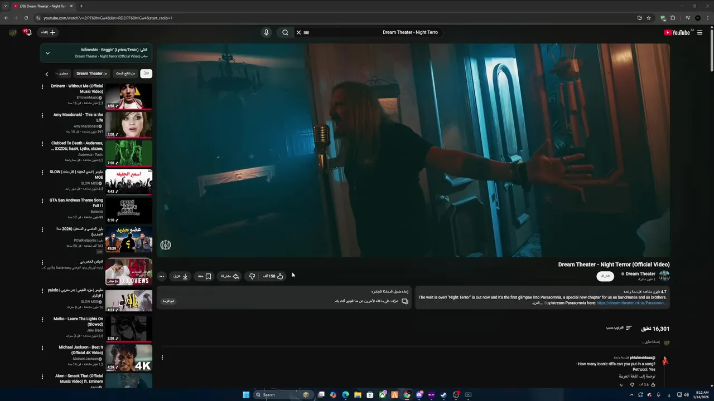The image size is (714, 401).
Task: Open Eminem - Without Me thumbnail
Action: click(x=129, y=96)
